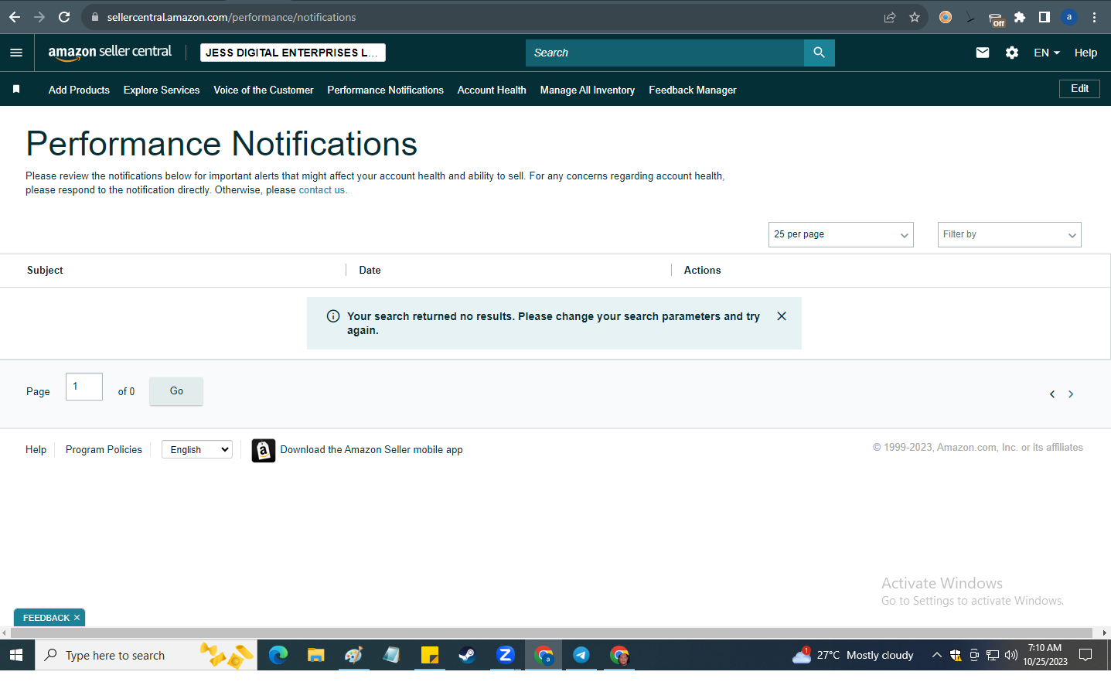Viewport: 1111px width, 699px height.
Task: Bookmark this page with the star icon
Action: click(x=915, y=17)
